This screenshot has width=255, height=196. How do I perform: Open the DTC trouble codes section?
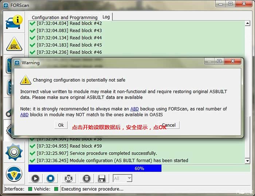[14, 44]
